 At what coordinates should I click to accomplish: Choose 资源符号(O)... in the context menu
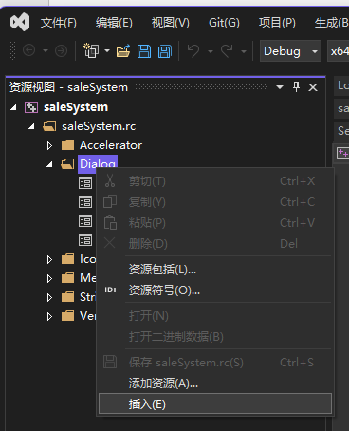pyautogui.click(x=215, y=290)
